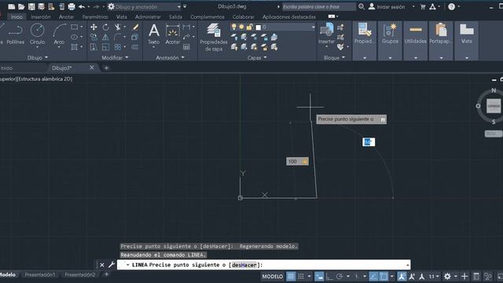Click the MODELO status bar button
Screen dimensions: 503x283
point(273,276)
